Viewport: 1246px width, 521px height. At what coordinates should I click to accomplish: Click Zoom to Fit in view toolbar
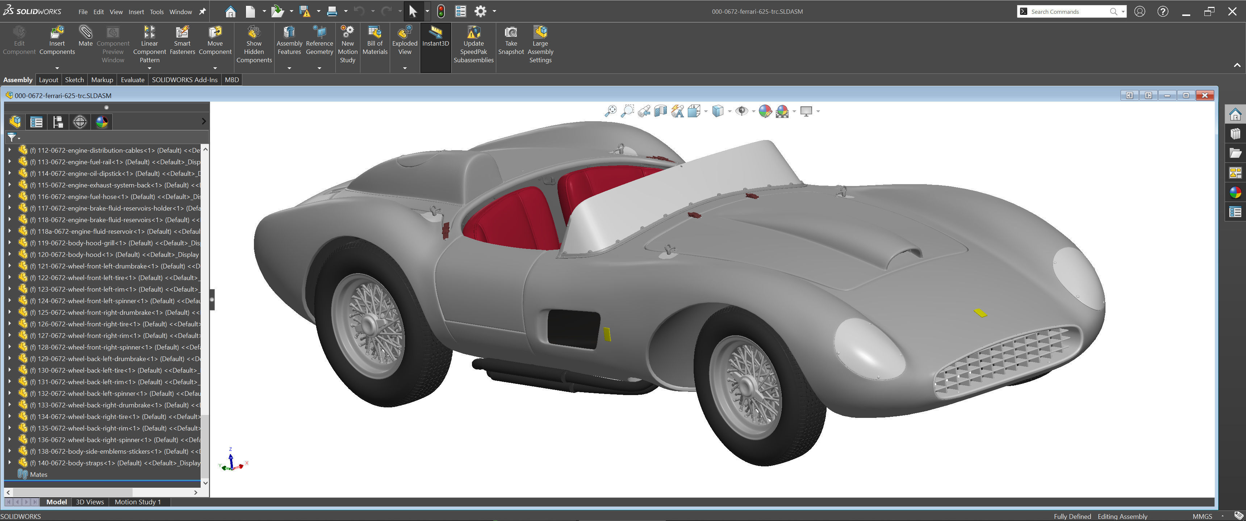tap(610, 111)
